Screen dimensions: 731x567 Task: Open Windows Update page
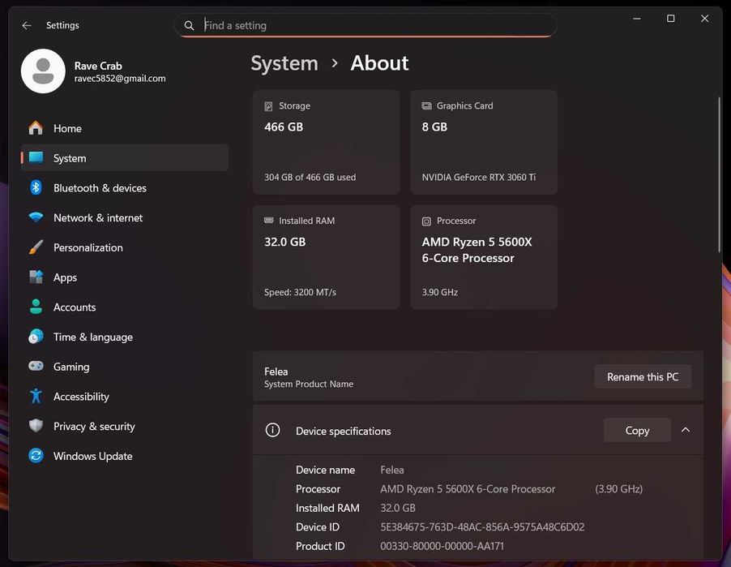[x=125, y=456]
